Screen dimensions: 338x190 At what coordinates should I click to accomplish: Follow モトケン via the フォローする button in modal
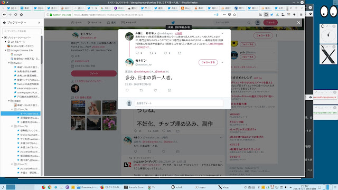(208, 62)
